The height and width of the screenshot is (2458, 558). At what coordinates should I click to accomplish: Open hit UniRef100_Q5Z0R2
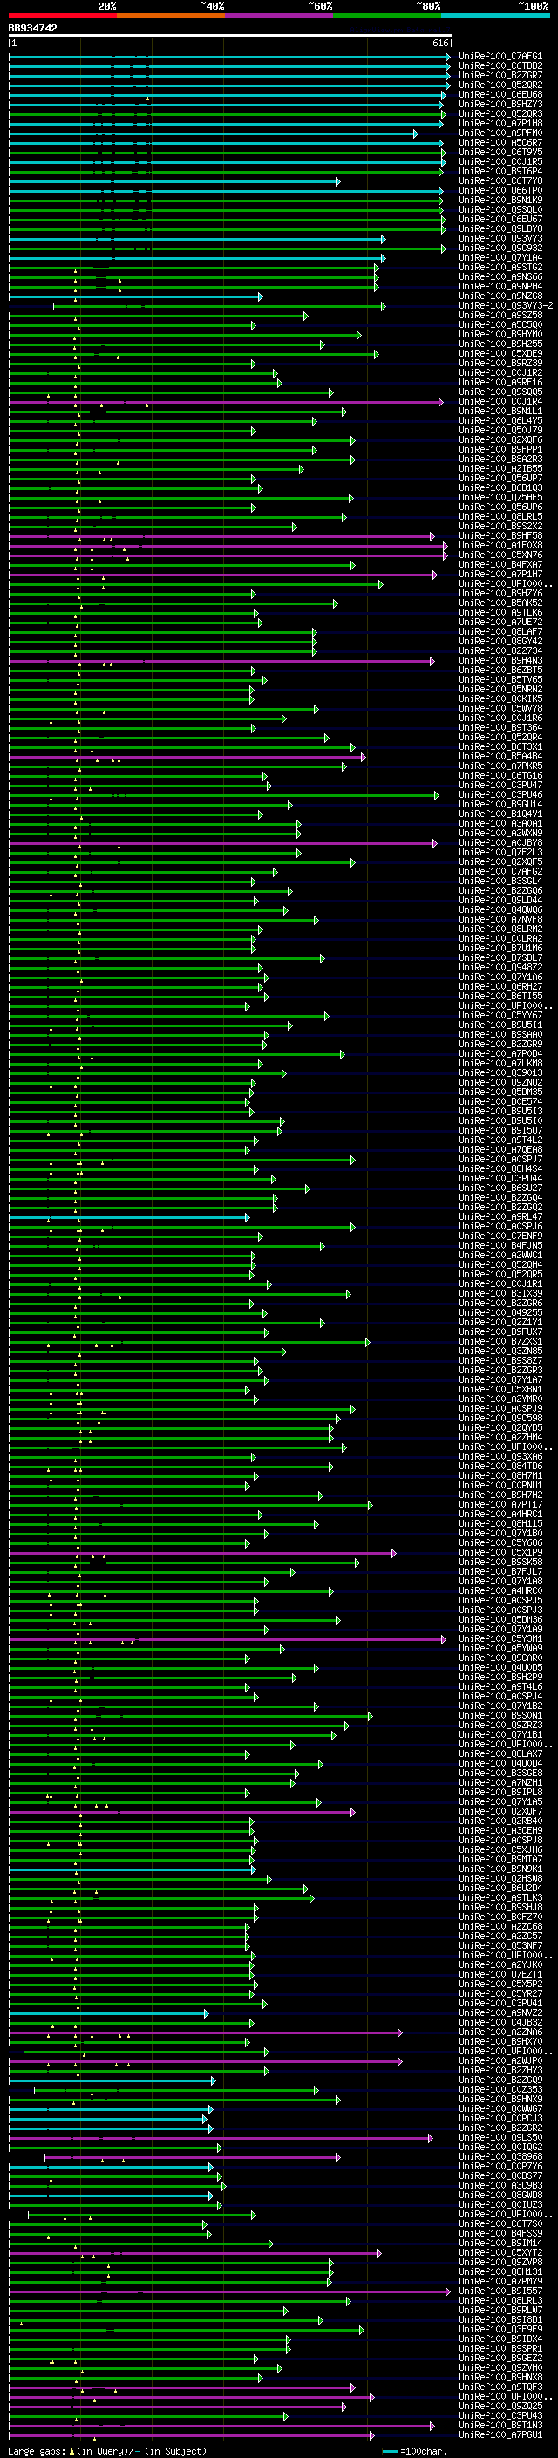(x=500, y=85)
